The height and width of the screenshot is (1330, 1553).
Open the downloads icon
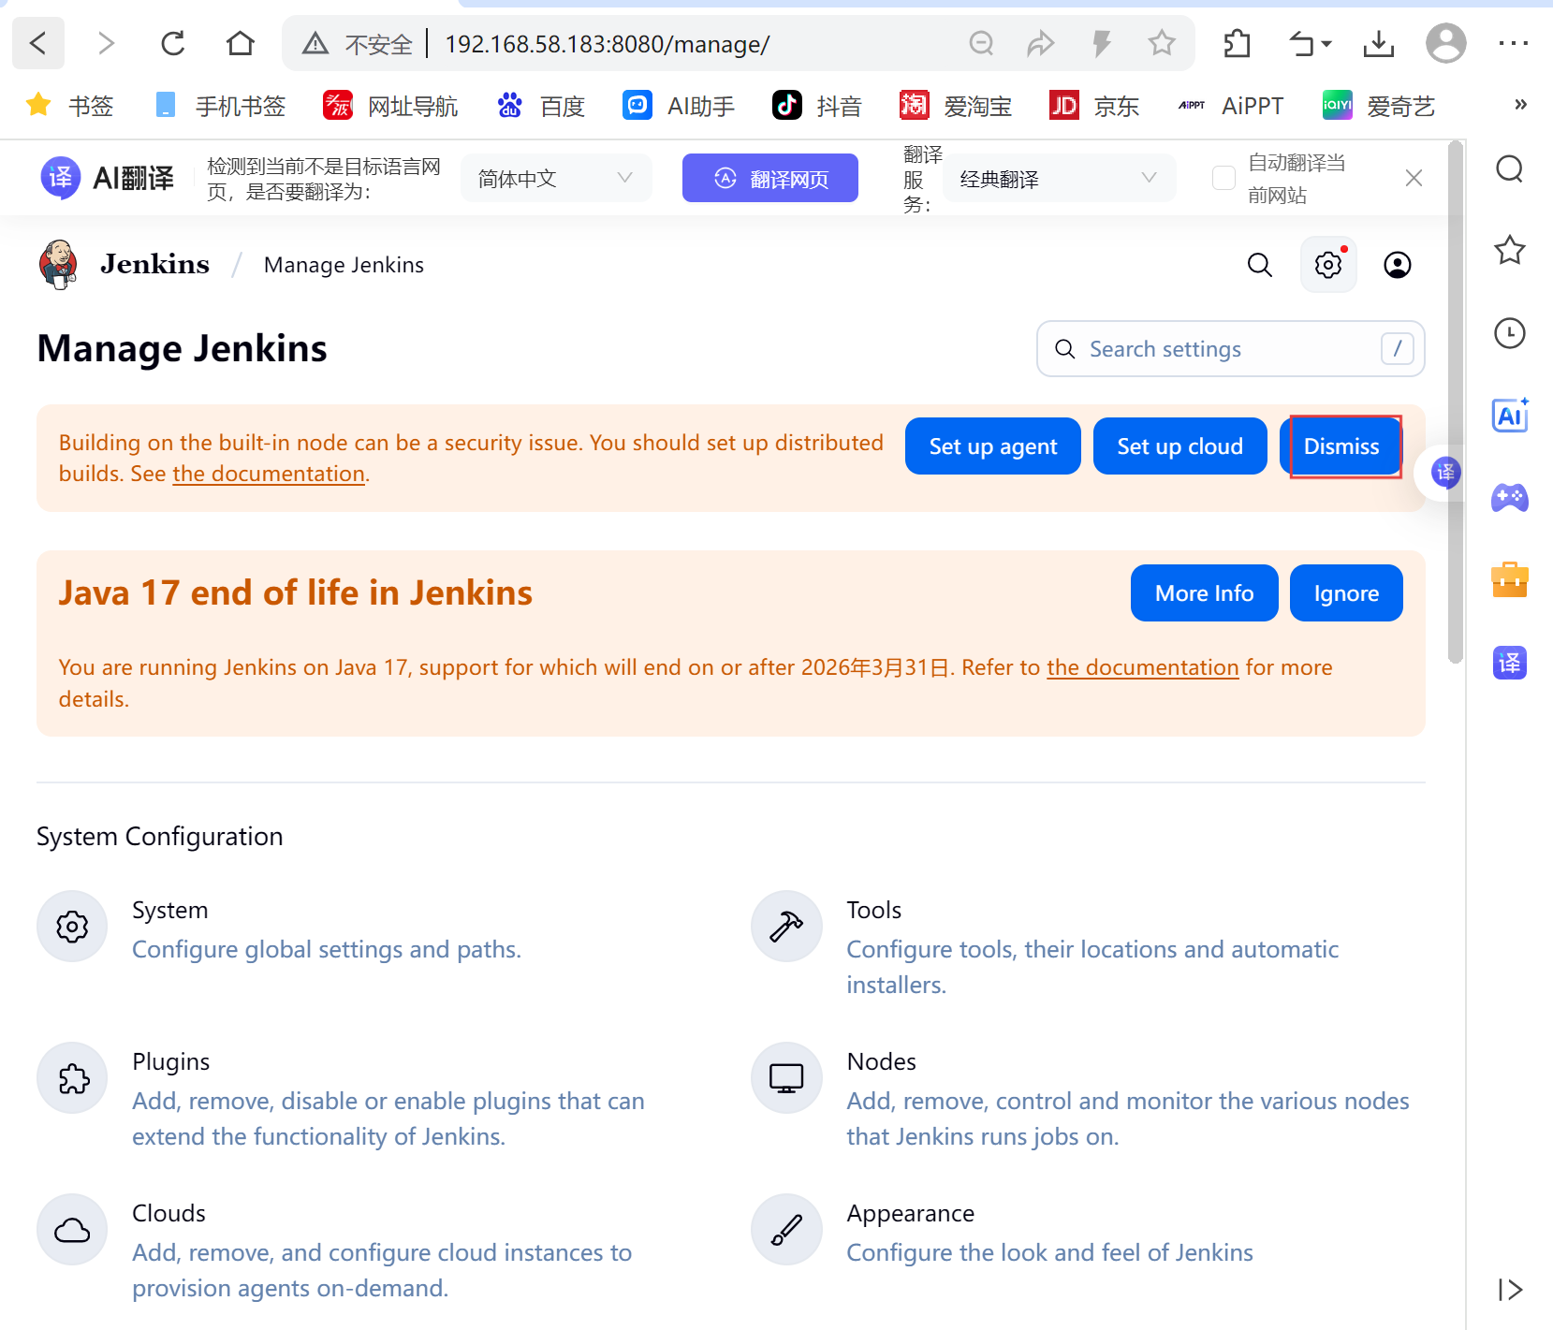click(1379, 43)
